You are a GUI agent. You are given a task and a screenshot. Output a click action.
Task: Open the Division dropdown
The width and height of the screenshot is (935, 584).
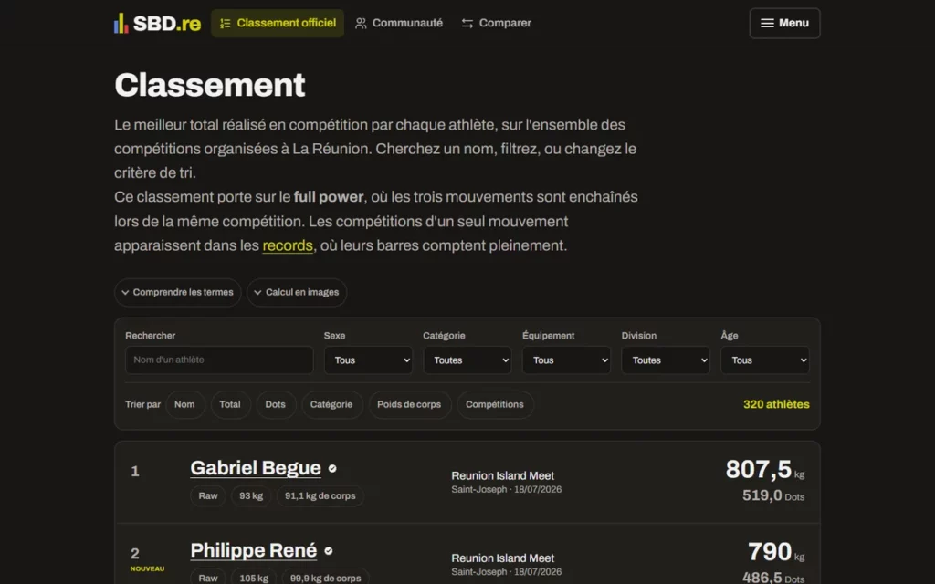point(666,360)
